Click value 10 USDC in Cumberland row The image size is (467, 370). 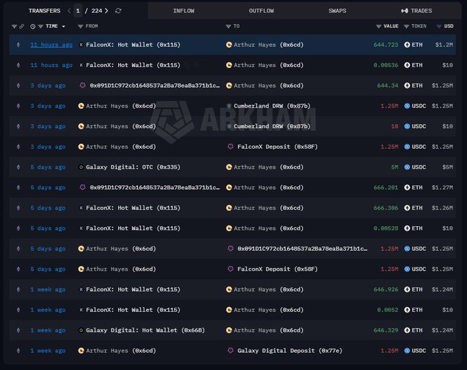[x=395, y=126]
